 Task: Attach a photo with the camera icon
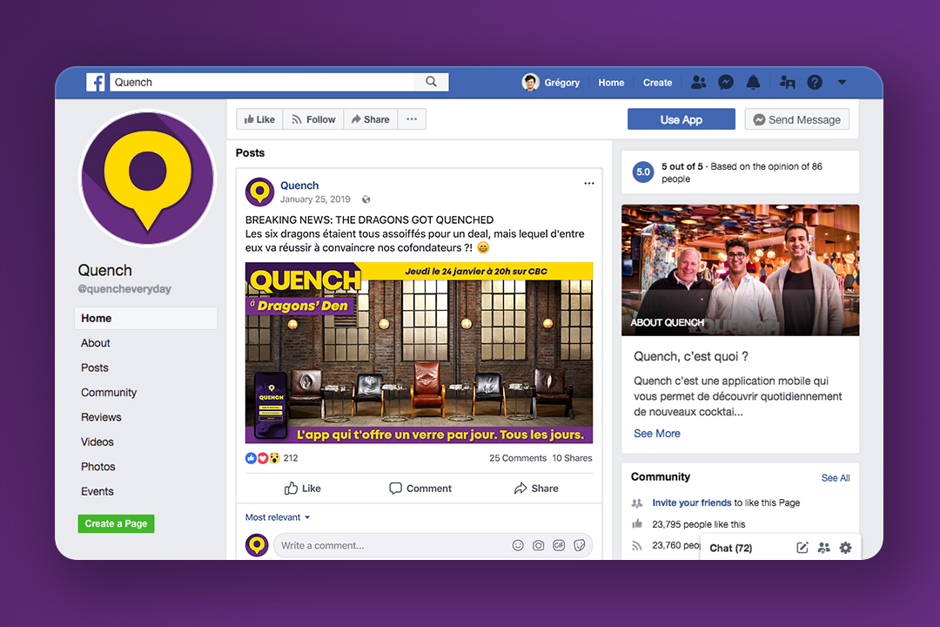[539, 545]
